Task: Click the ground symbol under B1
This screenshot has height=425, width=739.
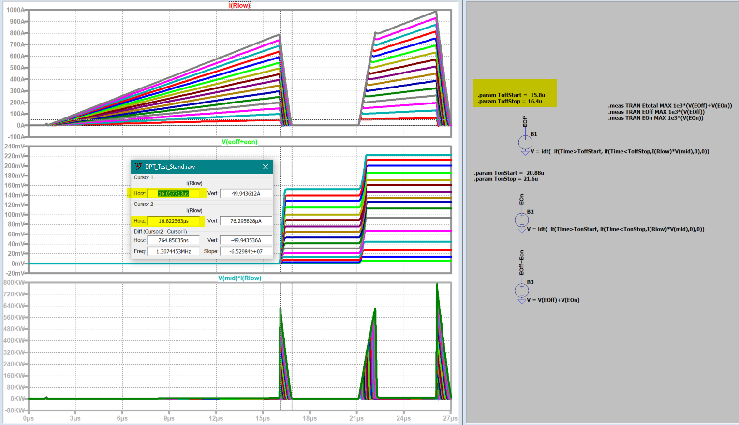Action: click(x=525, y=152)
